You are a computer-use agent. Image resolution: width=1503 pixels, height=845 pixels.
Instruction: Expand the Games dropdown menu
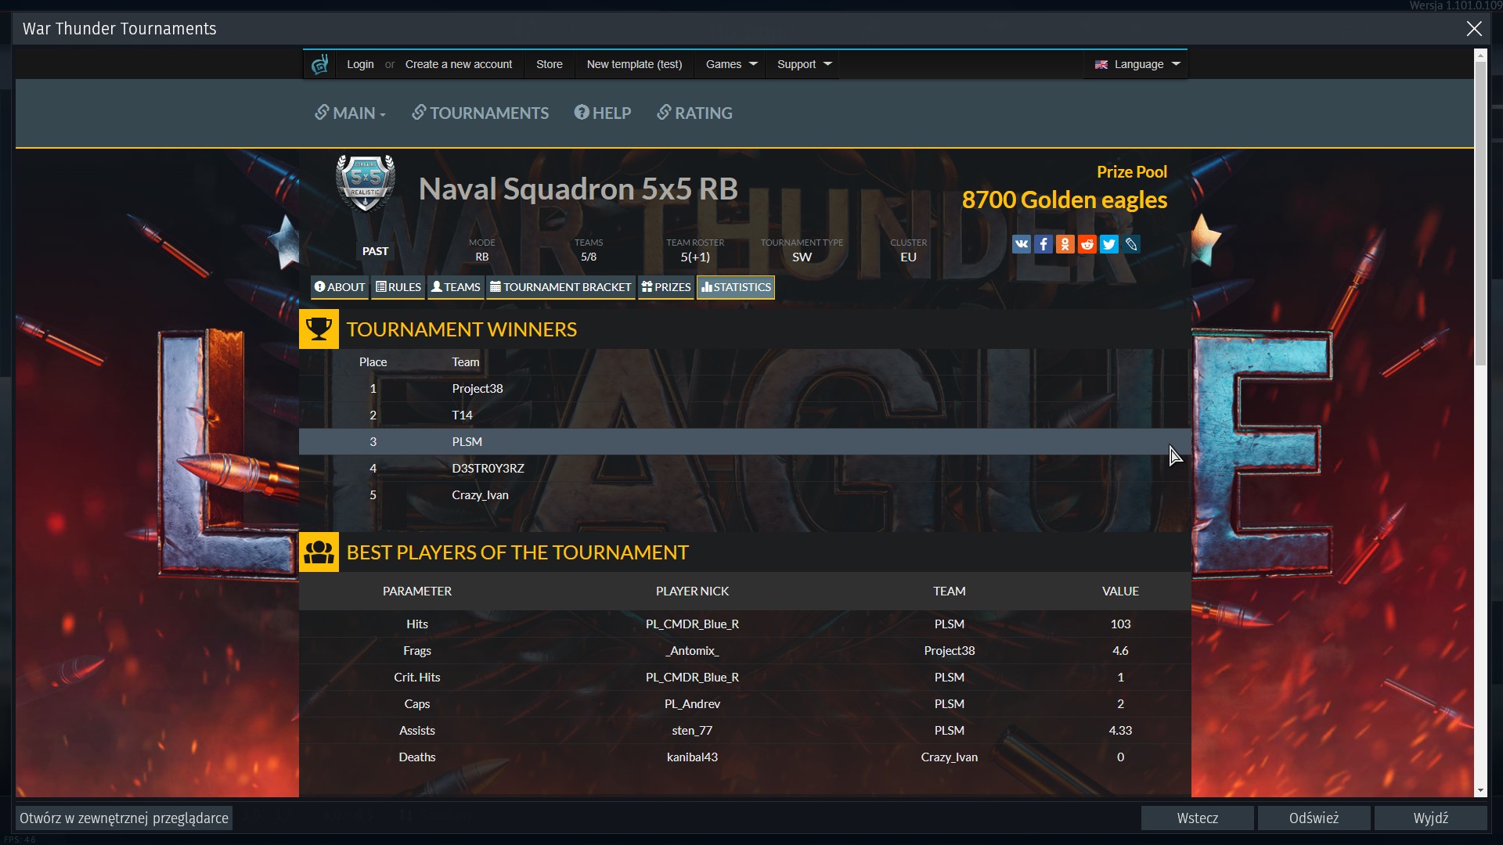coord(731,64)
